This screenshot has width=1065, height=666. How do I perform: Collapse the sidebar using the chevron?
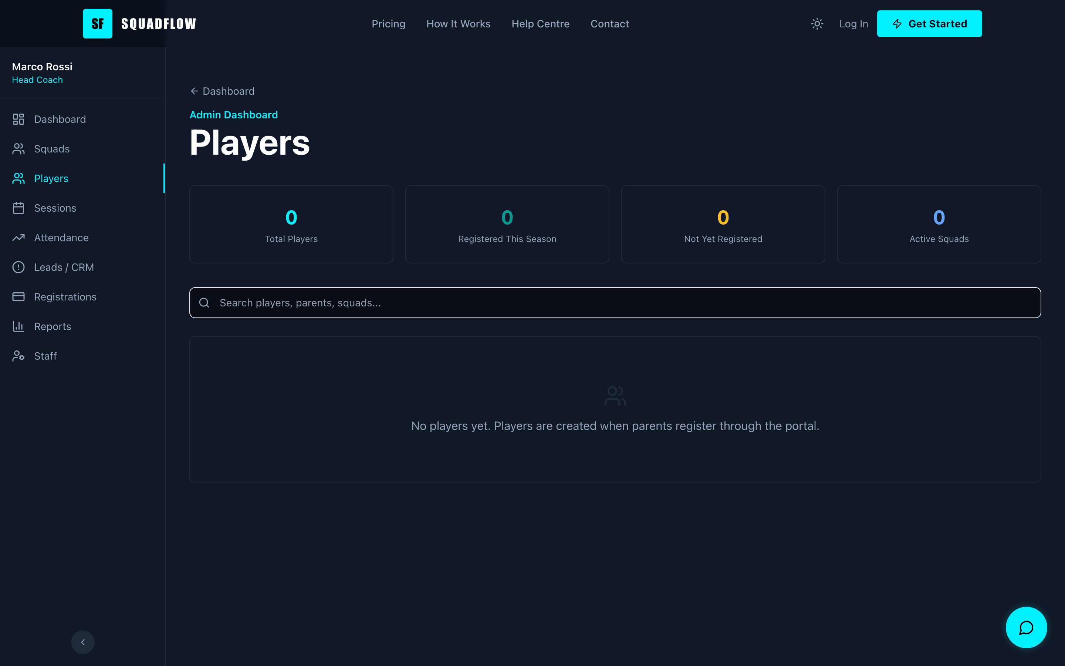tap(83, 642)
